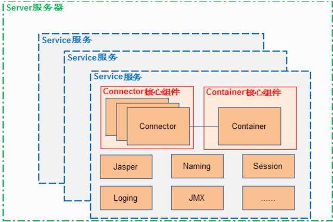Screen dimensions: 333x222
Task: Click the 'Connector核心组件' heading
Action: pyautogui.click(x=142, y=92)
